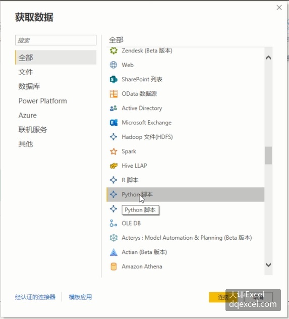The image size is (289, 319).
Task: Click the OLE DB connector icon
Action: [x=113, y=223]
